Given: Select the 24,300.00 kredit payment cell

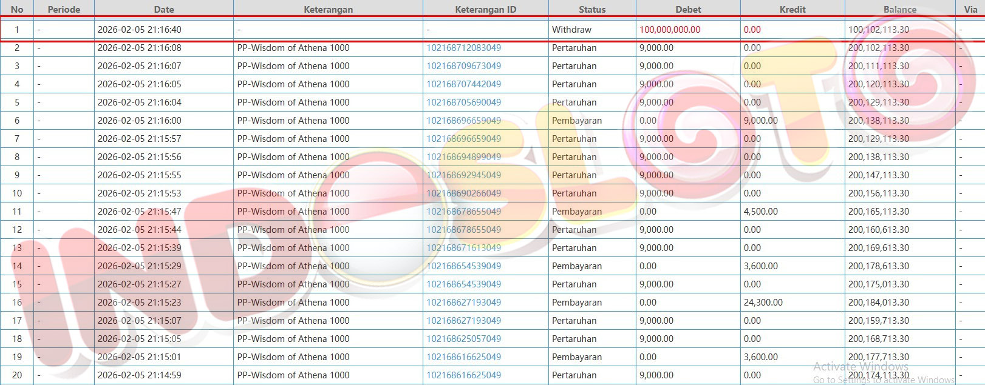Looking at the screenshot, I should point(763,303).
